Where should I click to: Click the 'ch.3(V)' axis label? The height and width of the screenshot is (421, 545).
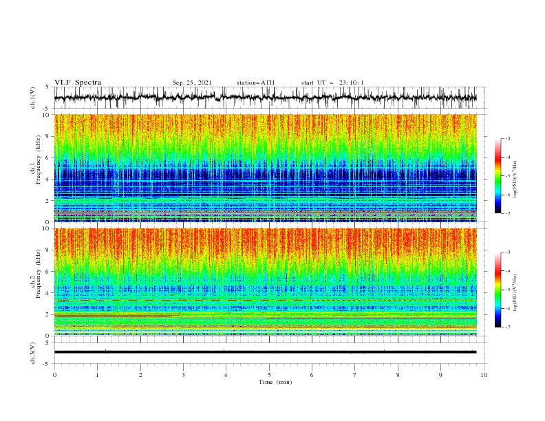[x=33, y=353]
